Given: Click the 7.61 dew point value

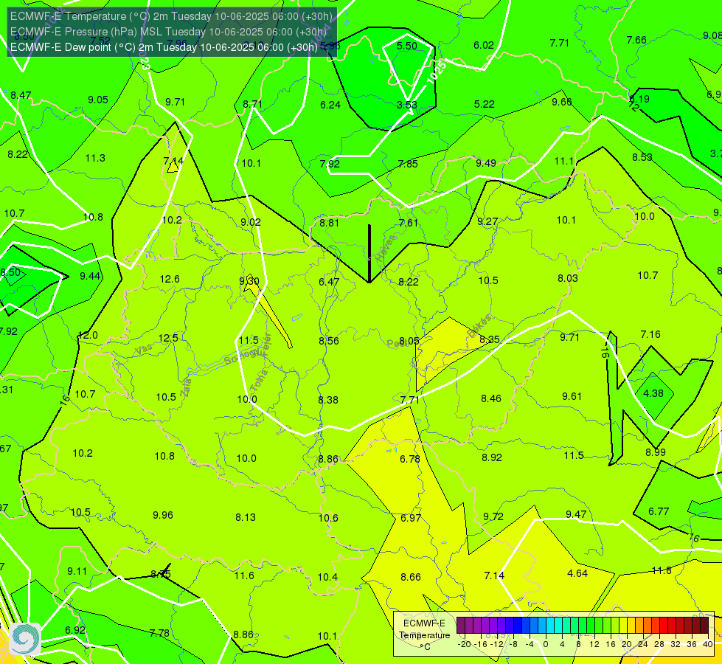Looking at the screenshot, I should [x=409, y=223].
